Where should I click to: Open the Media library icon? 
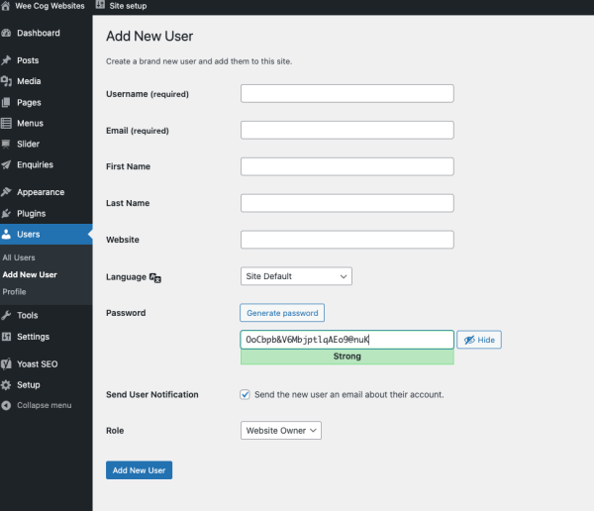(6, 81)
